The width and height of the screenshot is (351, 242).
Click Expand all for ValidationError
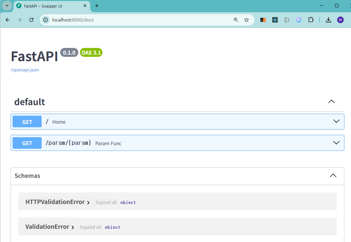[91, 227]
